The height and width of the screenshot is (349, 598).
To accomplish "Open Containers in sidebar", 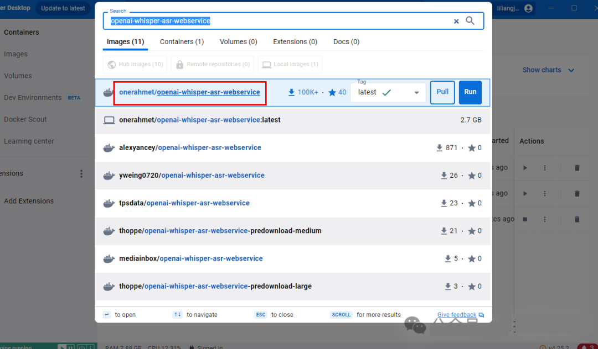I will coord(22,33).
